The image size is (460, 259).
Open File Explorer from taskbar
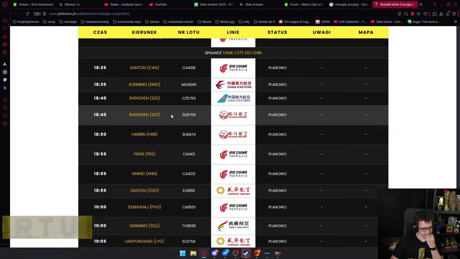click(x=193, y=253)
